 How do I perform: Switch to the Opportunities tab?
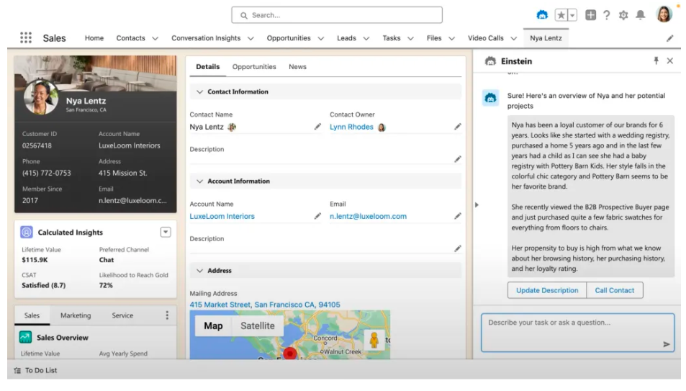tap(254, 67)
